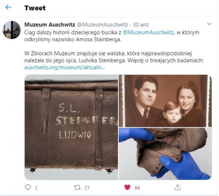Select the Tweet header title
Screen dimensions: 219x196
[x=35, y=8]
